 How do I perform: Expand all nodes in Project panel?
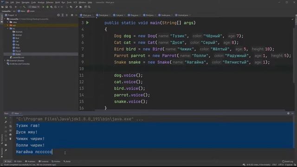[63, 15]
